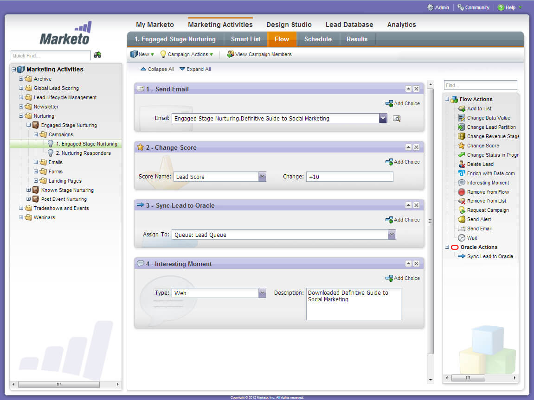The image size is (534, 400).
Task: Click the flow steps vertical scrollbar
Action: click(x=431, y=221)
